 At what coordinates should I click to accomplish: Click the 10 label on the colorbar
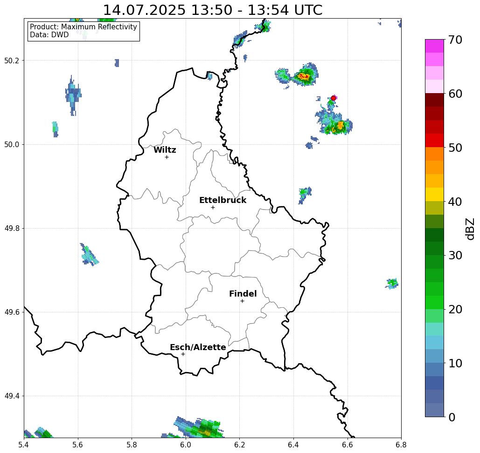(455, 363)
